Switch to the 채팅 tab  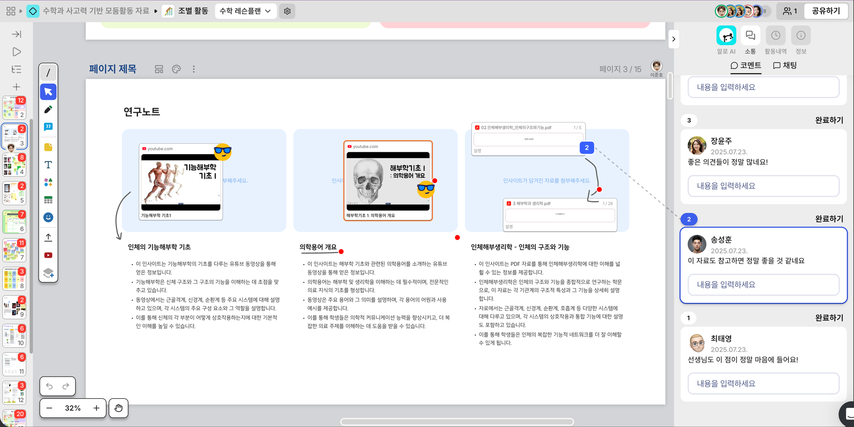tap(785, 65)
